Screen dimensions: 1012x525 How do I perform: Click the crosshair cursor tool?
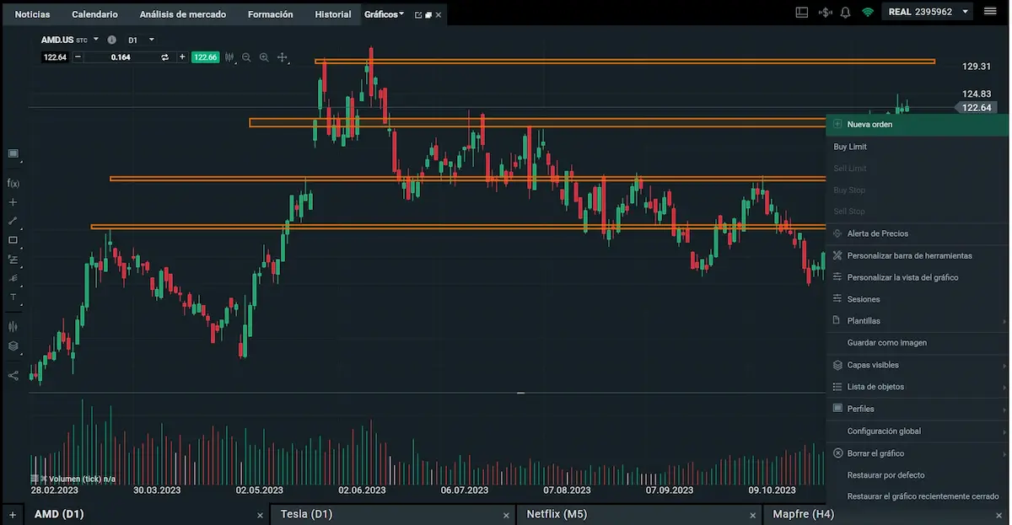pyautogui.click(x=282, y=57)
